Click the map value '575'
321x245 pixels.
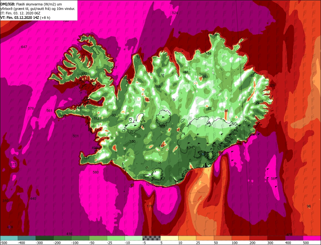pyautogui.click(x=13, y=165)
